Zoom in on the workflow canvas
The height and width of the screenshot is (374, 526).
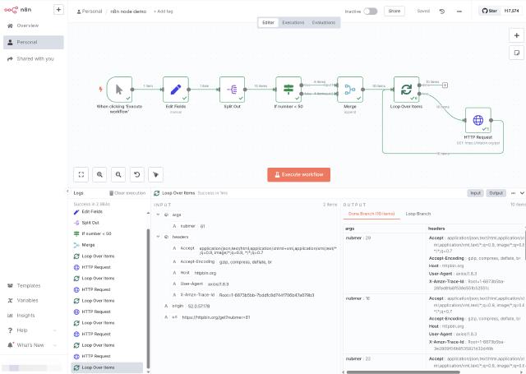click(99, 174)
